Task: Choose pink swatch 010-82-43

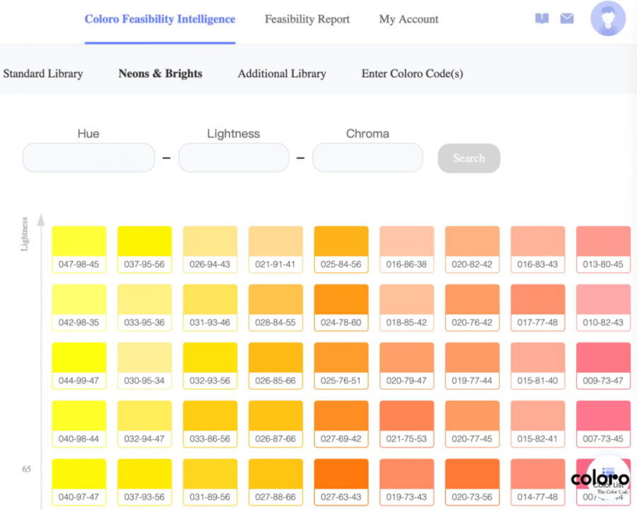Action: coord(603,308)
